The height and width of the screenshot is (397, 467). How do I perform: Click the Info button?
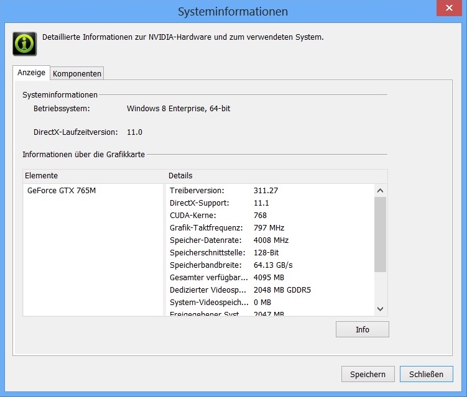pos(362,329)
